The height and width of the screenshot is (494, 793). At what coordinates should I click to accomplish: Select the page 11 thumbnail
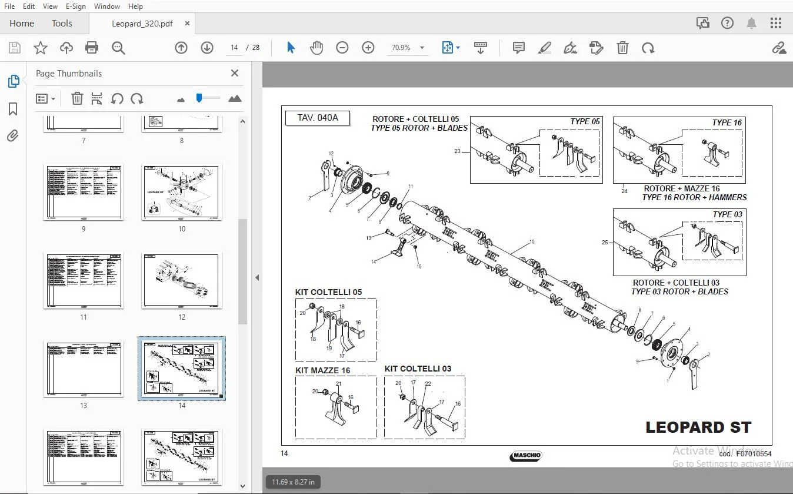click(x=83, y=280)
